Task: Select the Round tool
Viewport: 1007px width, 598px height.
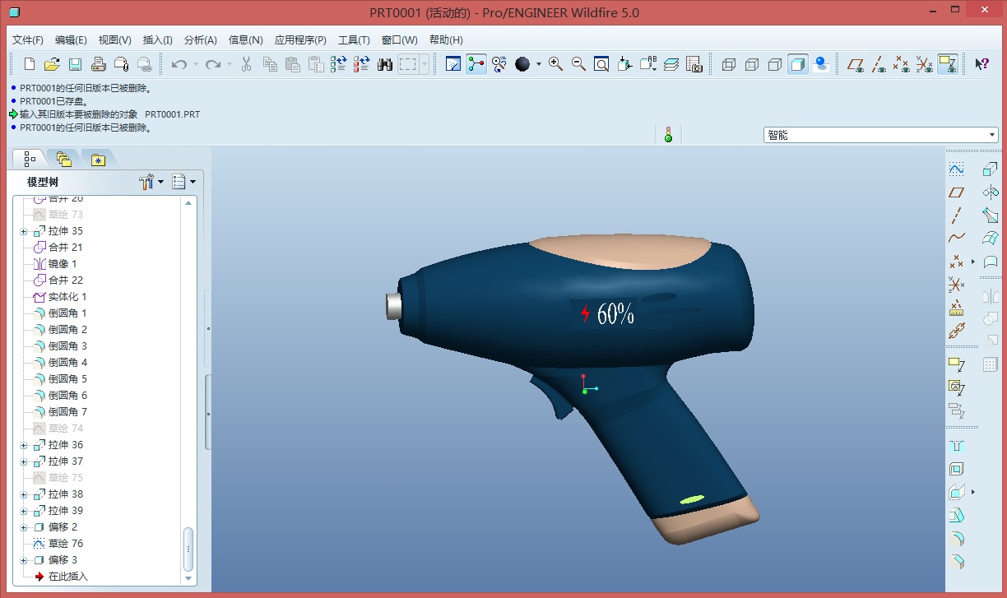Action: coord(956,540)
